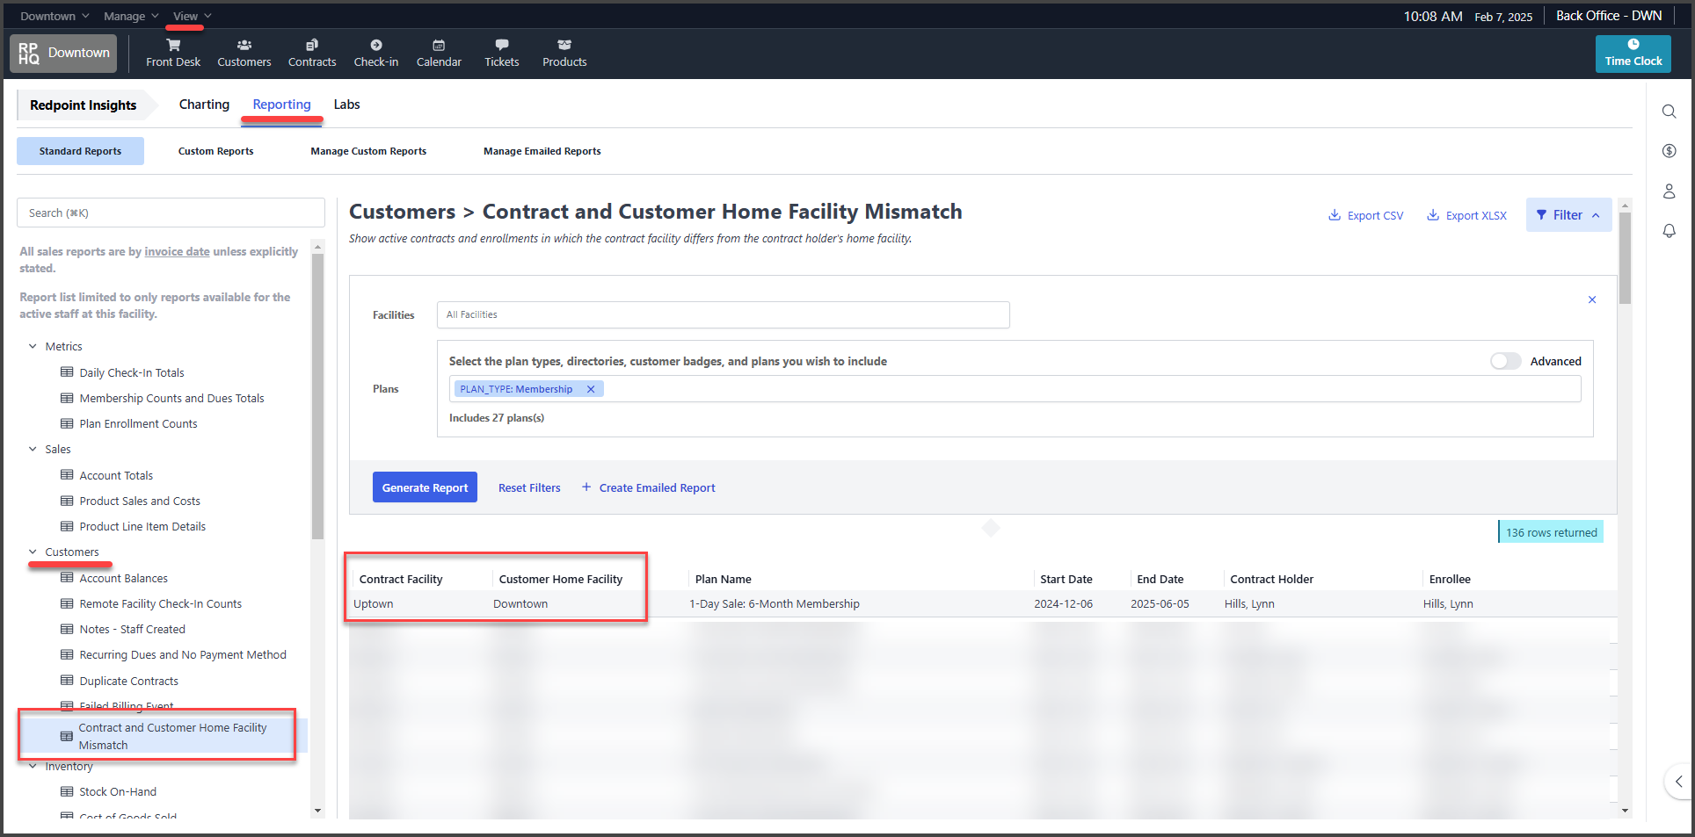Click in the report Search field

pos(171,213)
